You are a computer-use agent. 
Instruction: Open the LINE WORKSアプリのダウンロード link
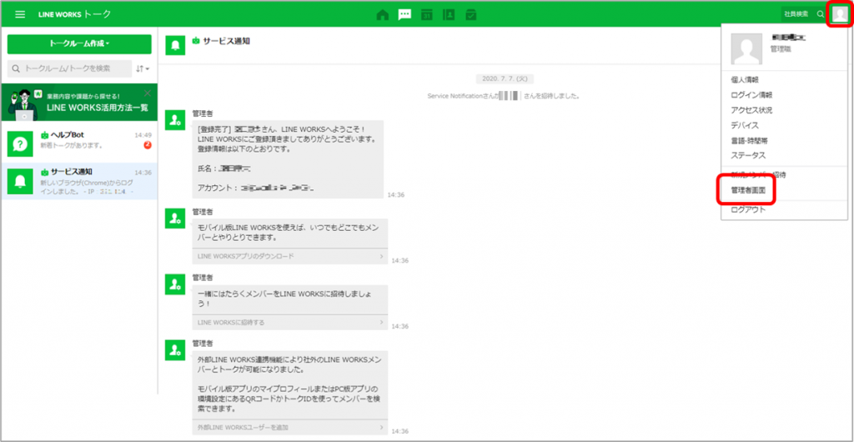click(x=289, y=256)
